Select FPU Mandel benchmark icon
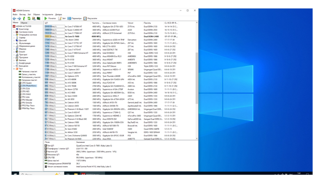The image size is (327, 182). click(x=20, y=100)
